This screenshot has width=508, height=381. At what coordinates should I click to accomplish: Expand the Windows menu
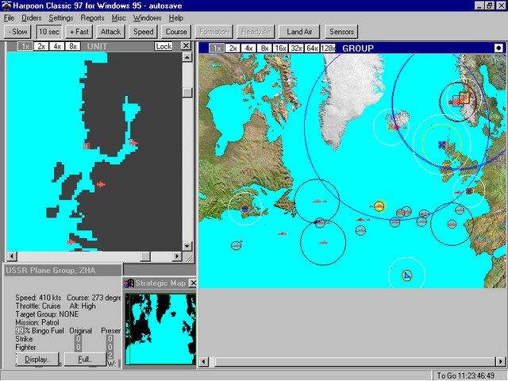point(147,17)
